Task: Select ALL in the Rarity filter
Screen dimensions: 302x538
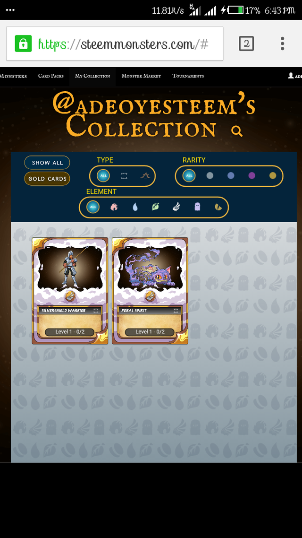Action: (189, 176)
